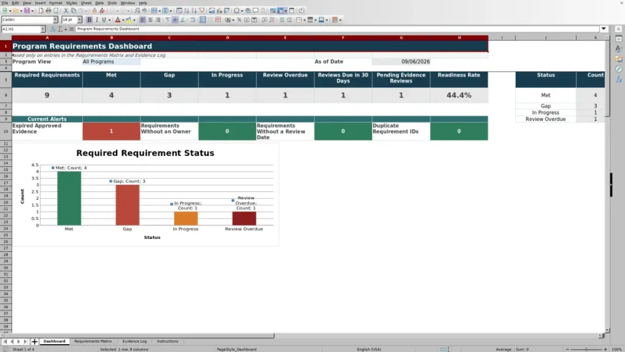Toggle Align Right

[158, 20]
